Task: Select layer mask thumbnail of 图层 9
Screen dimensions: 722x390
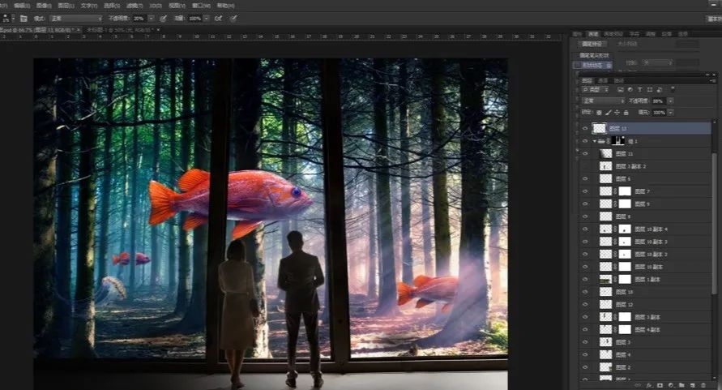Action: tap(625, 204)
